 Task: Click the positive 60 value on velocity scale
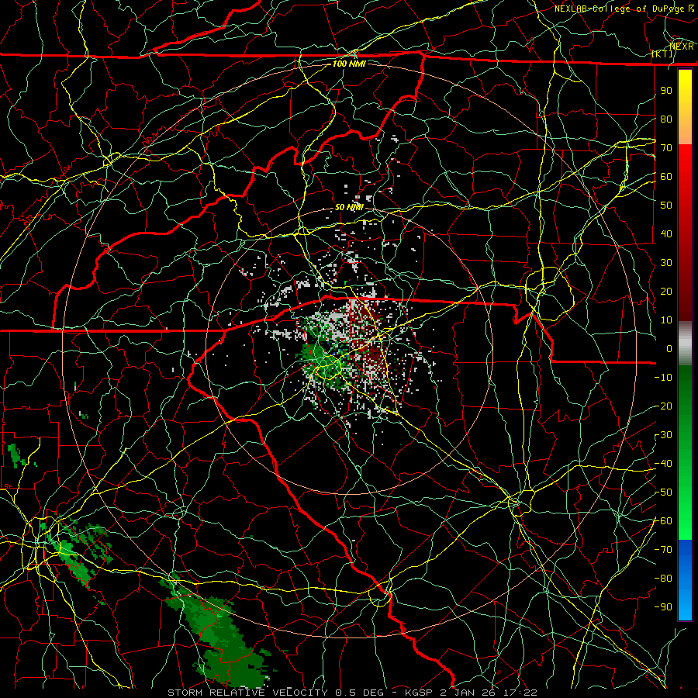[x=666, y=177]
